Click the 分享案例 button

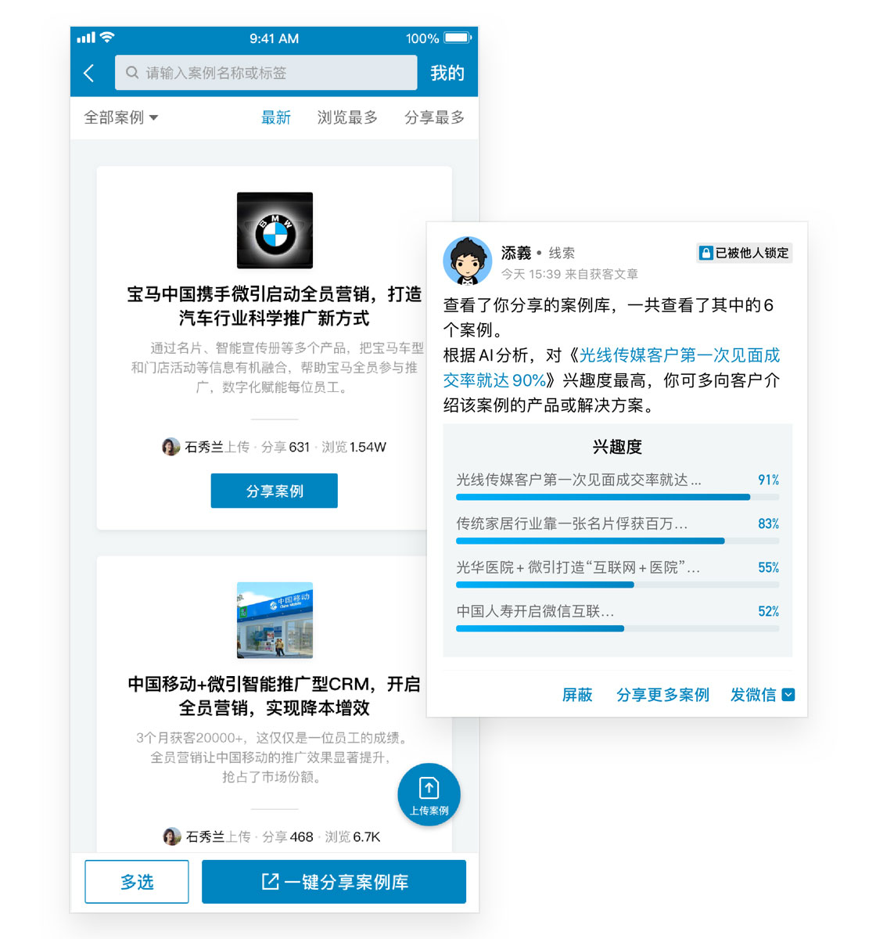coord(275,491)
